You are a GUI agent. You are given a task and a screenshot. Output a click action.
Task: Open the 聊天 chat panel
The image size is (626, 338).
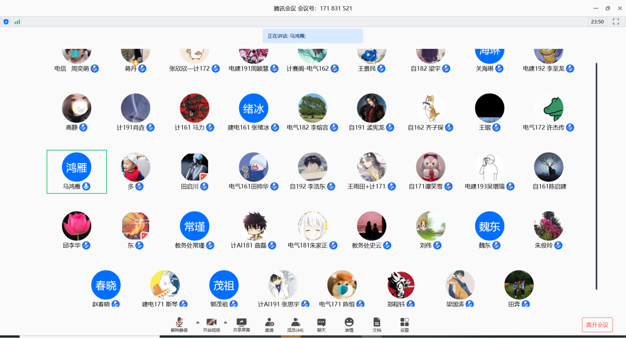click(321, 322)
